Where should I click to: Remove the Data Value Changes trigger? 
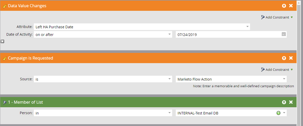291,6
